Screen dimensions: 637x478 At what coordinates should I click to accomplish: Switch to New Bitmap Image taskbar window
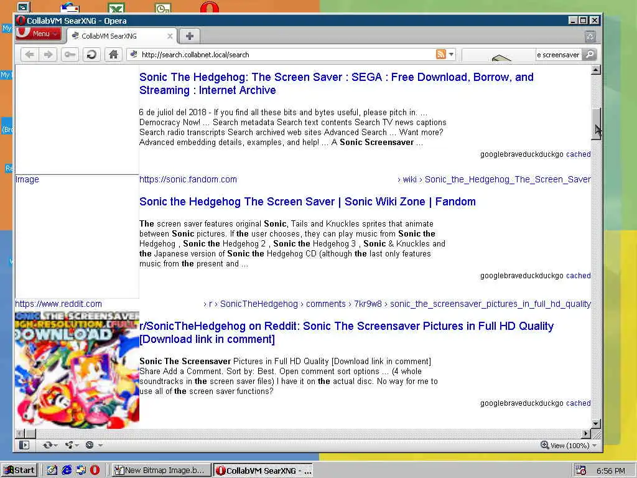(x=161, y=470)
